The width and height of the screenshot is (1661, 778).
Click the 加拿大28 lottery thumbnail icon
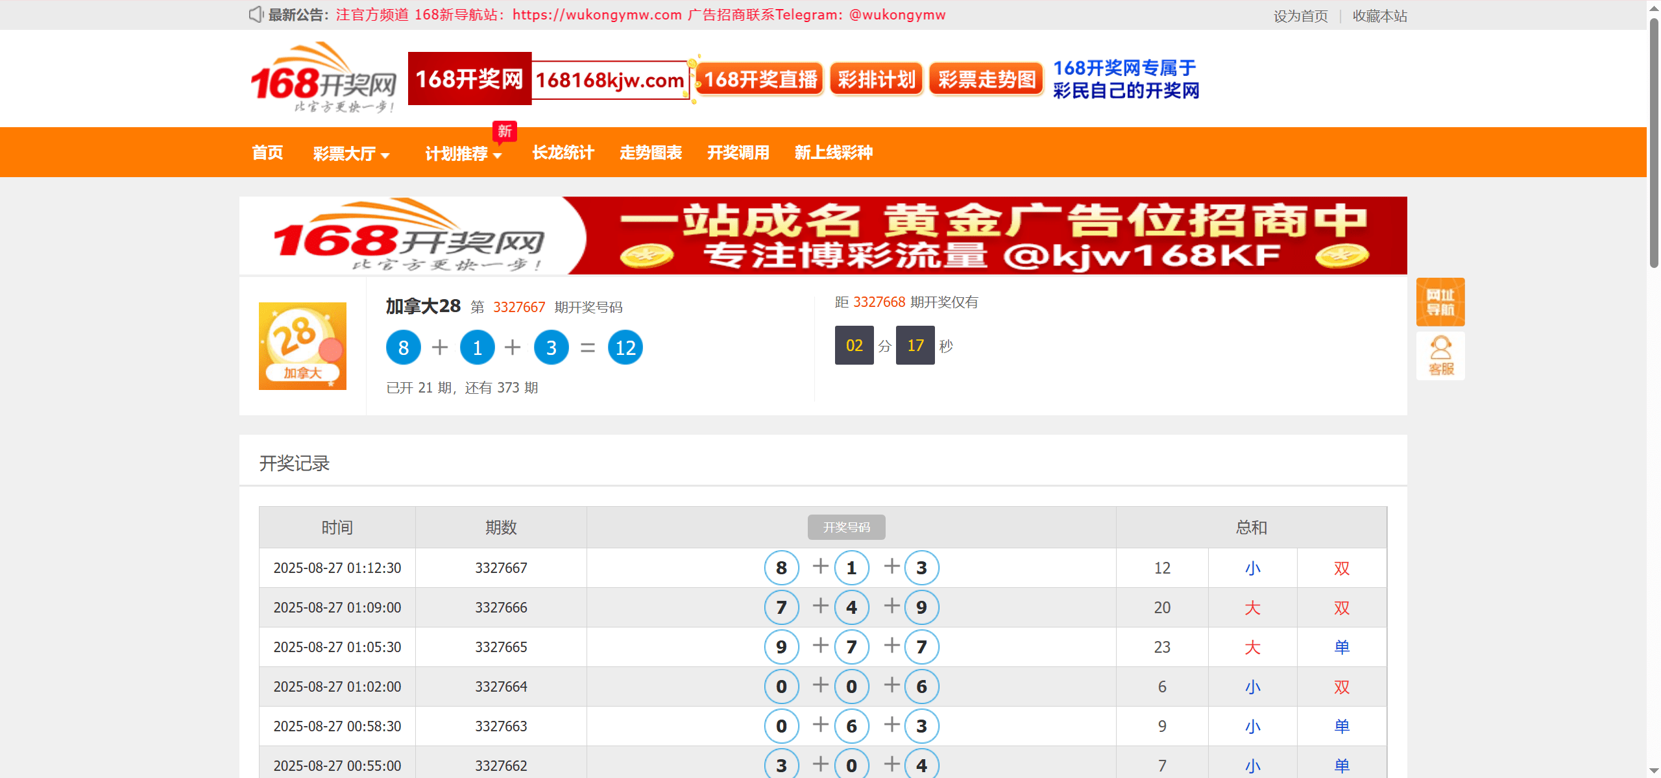[x=302, y=346]
